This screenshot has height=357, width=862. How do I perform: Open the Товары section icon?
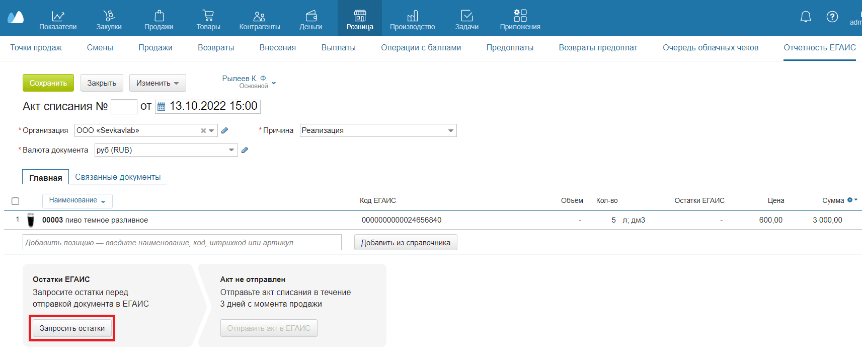[208, 16]
